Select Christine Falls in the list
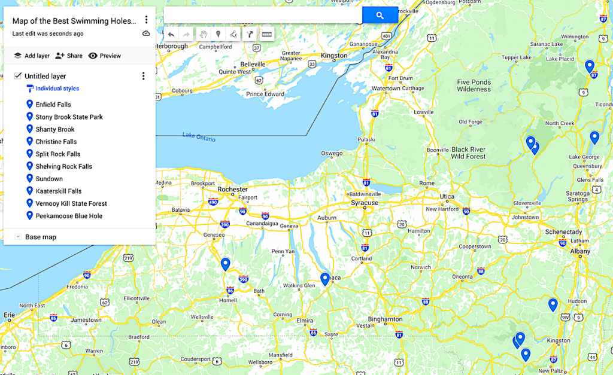The width and height of the screenshot is (613, 375). 56,142
